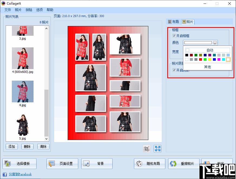Screen dimensions: 236x179
Task: Pick the lime green color swatch
Action: (x=205, y=60)
